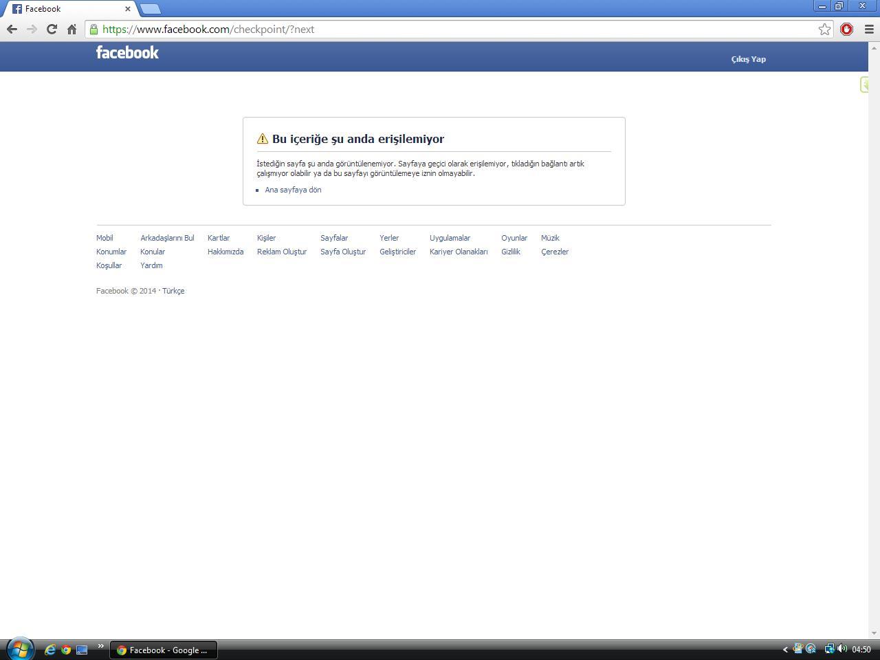This screenshot has width=880, height=660.
Task: Reload the Facebook checkpoint page
Action: (52, 29)
